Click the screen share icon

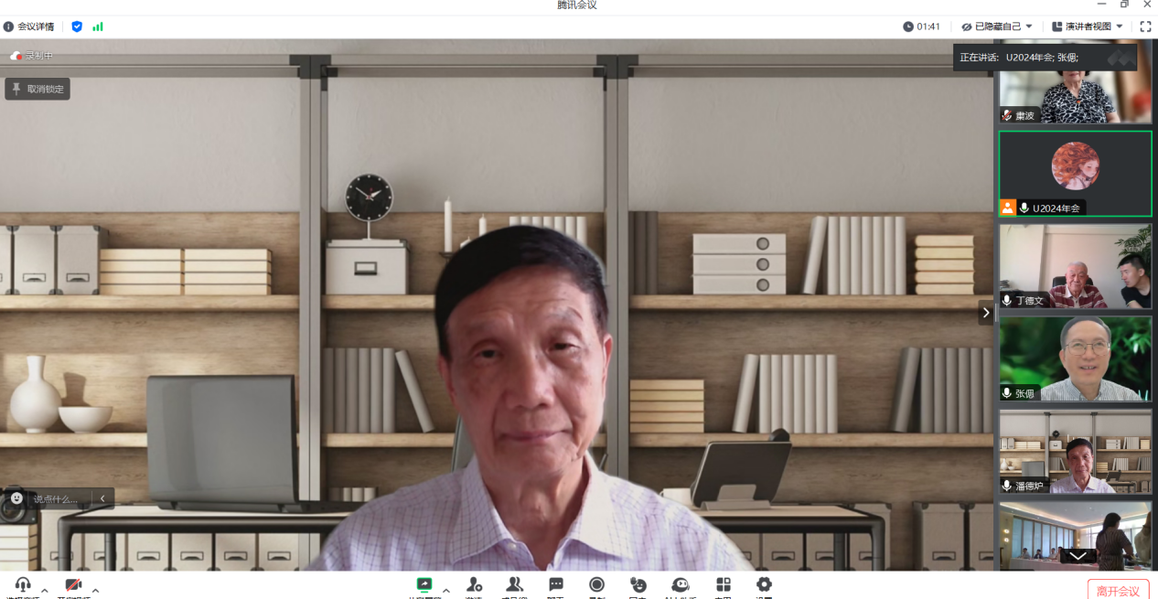424,585
